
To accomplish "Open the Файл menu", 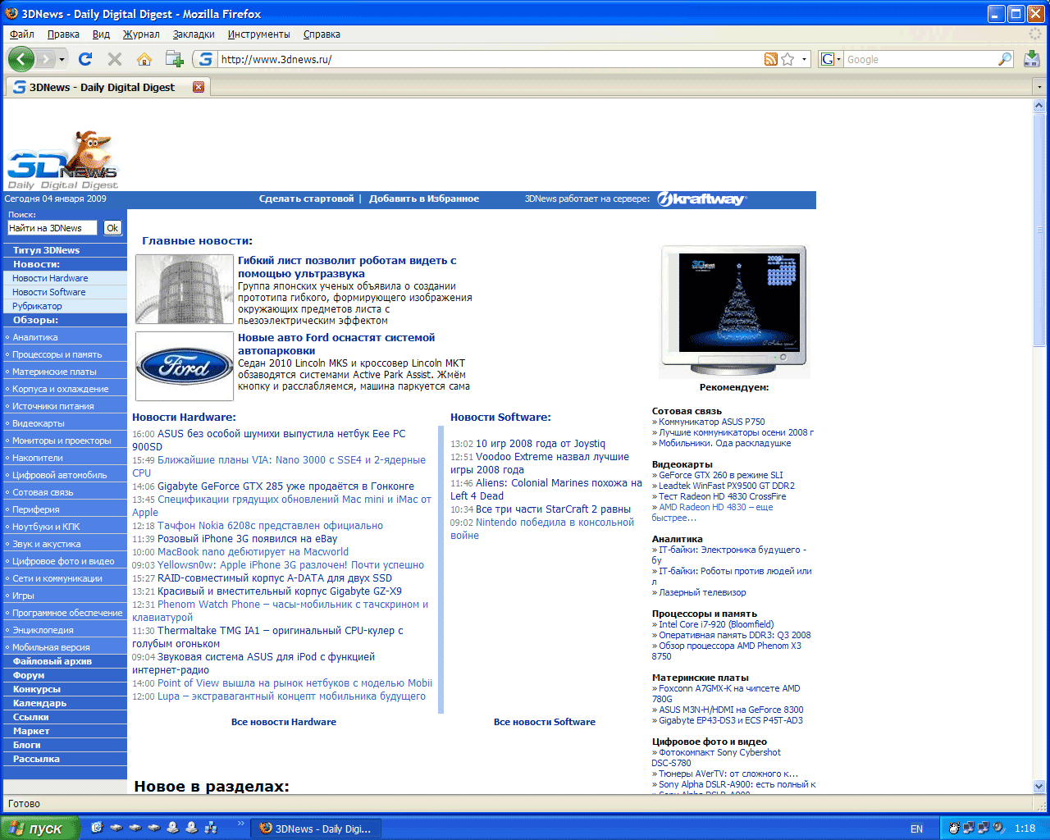I will [22, 34].
